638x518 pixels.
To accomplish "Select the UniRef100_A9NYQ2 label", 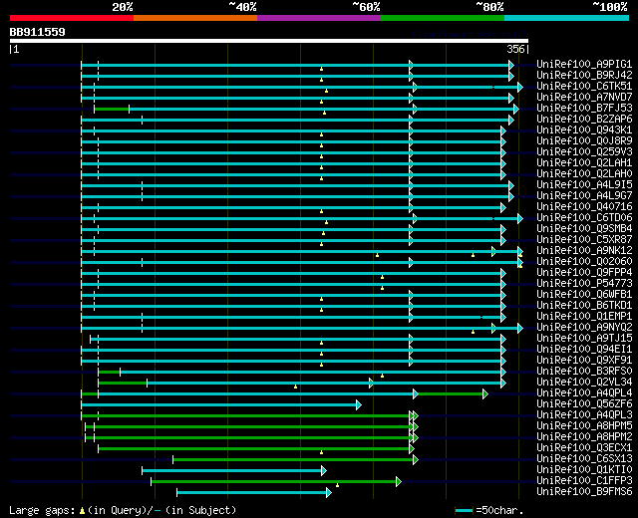I will click(584, 328).
